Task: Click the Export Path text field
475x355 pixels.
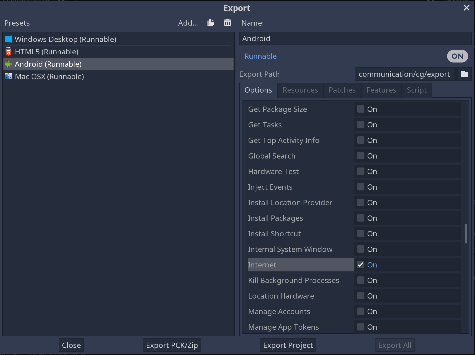Action: 405,74
